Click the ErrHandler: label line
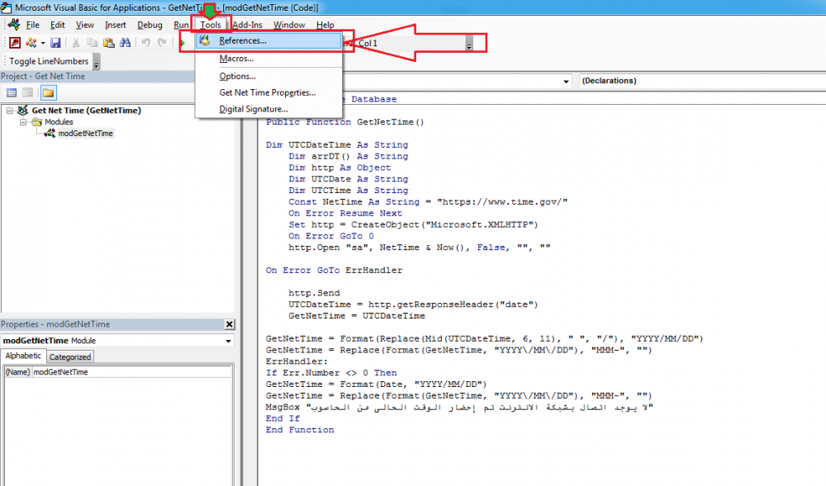Screen dimensions: 826x486 click(x=297, y=361)
